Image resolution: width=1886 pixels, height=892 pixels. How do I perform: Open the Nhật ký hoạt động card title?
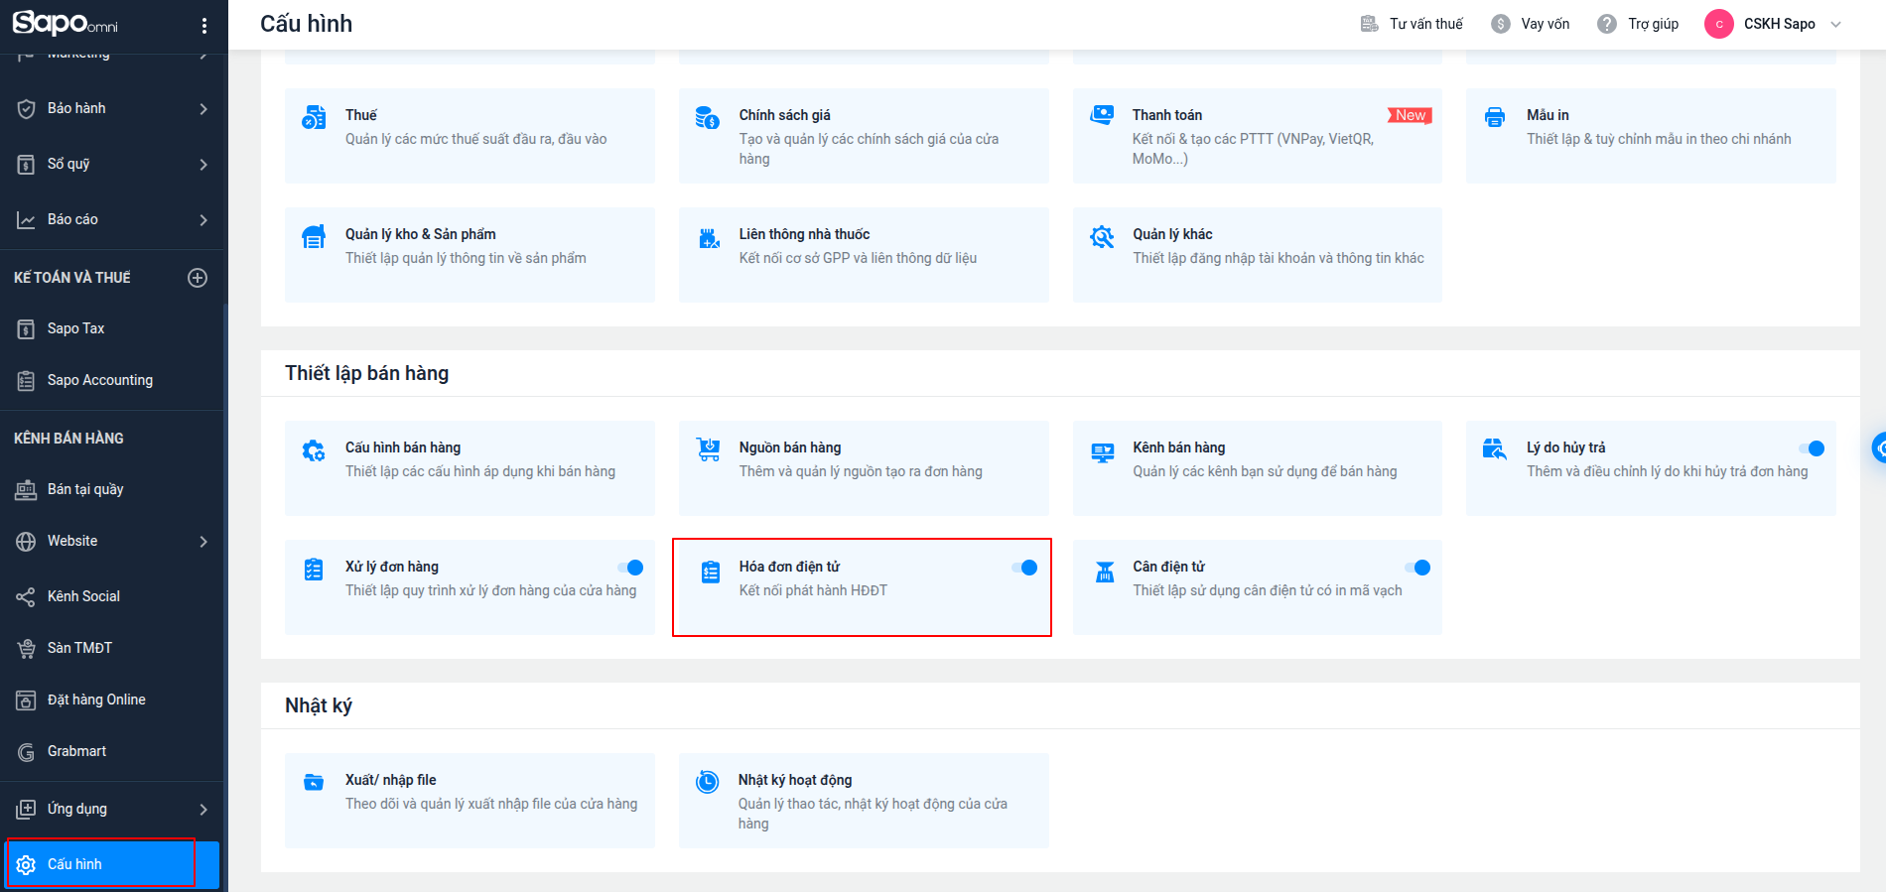point(795,780)
